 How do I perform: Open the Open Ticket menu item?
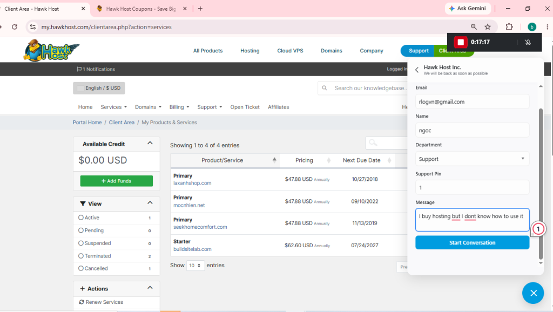coord(245,107)
